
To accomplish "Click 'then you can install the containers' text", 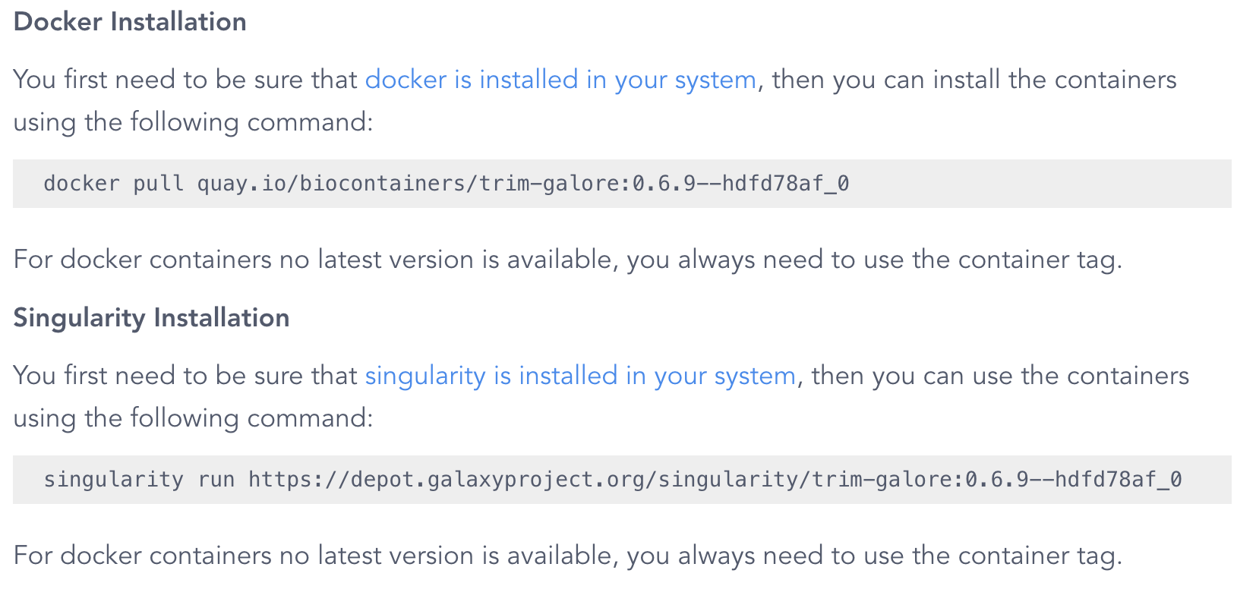I will [974, 80].
